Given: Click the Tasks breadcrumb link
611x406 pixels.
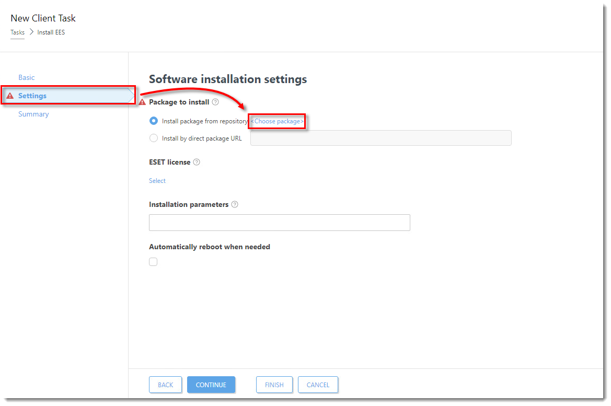Looking at the screenshot, I should coord(18,32).
